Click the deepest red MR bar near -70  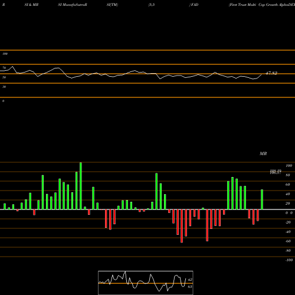(x=182, y=226)
